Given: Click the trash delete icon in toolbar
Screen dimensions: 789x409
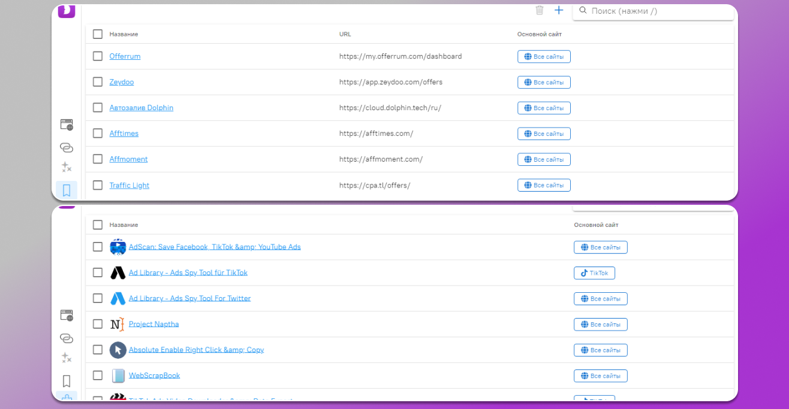Looking at the screenshot, I should pyautogui.click(x=540, y=10).
